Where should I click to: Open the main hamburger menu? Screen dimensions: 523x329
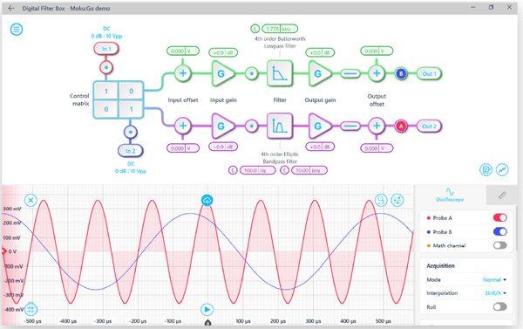tap(17, 30)
